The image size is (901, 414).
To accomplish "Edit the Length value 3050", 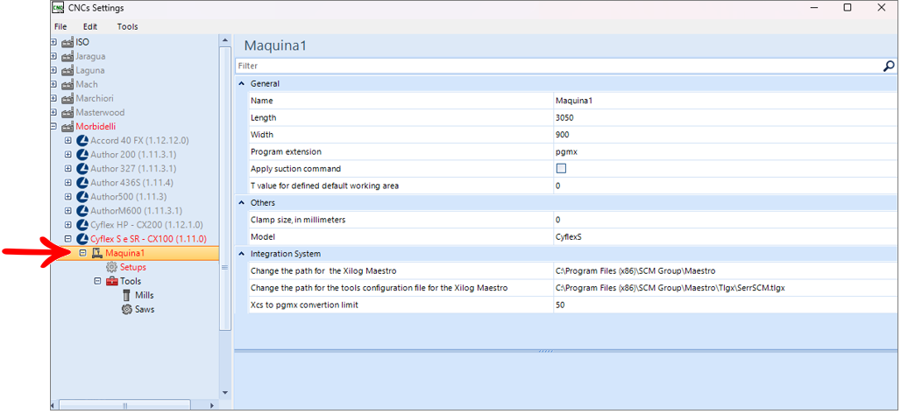I will pos(725,117).
